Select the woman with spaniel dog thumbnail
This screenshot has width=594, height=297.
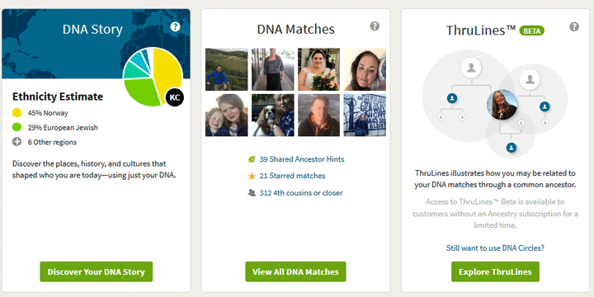tap(273, 115)
